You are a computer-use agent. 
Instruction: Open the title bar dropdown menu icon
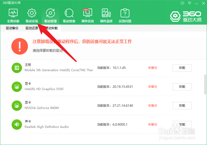(x=190, y=3)
